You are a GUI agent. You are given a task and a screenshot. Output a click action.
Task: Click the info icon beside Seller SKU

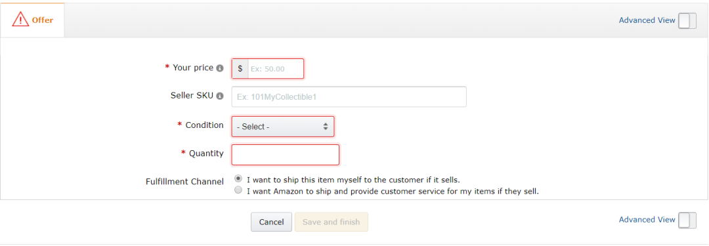220,96
